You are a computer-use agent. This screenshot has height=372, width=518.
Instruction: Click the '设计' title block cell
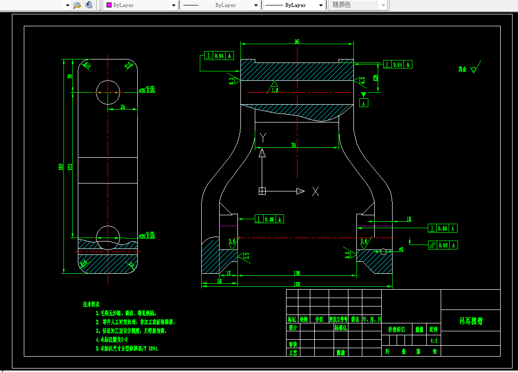tap(293, 327)
